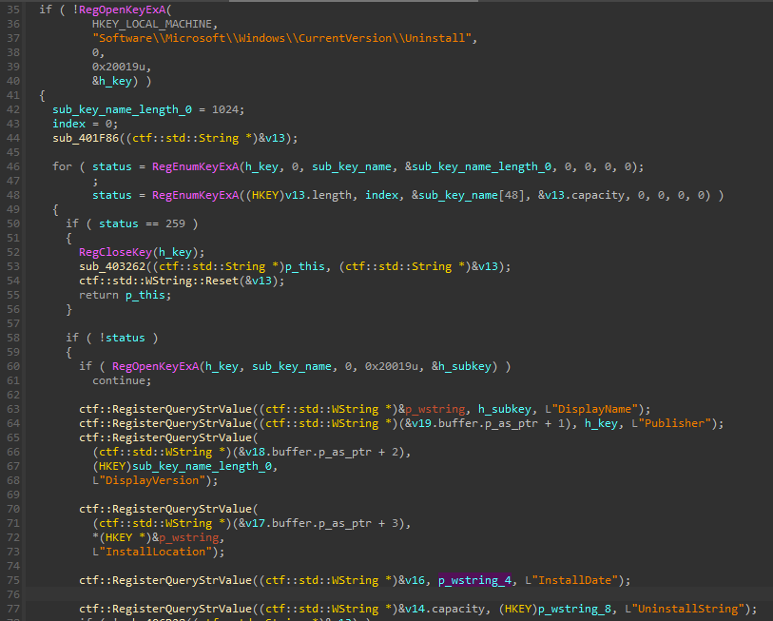Select v18.buffer.p_as_ptr on line 66
Viewport: 773px width, 621px height.
[308, 453]
